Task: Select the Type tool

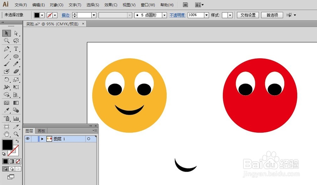Action: pos(16,49)
